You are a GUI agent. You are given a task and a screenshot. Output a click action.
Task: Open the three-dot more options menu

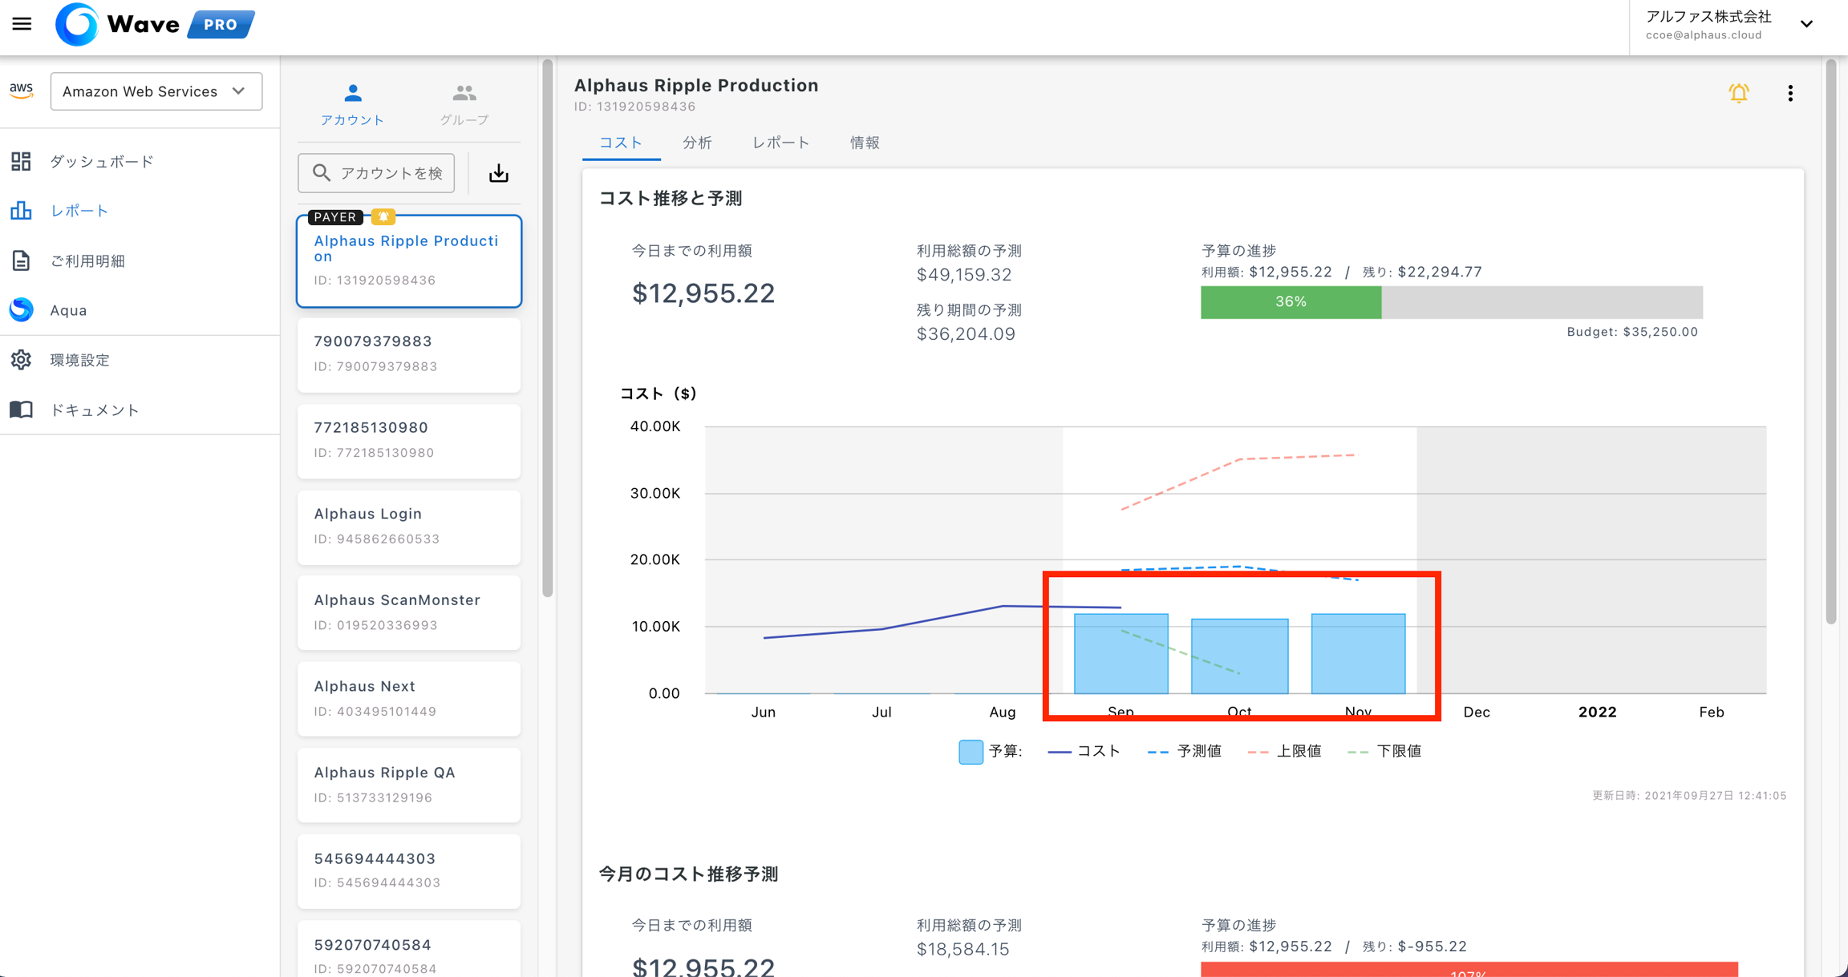click(x=1789, y=93)
